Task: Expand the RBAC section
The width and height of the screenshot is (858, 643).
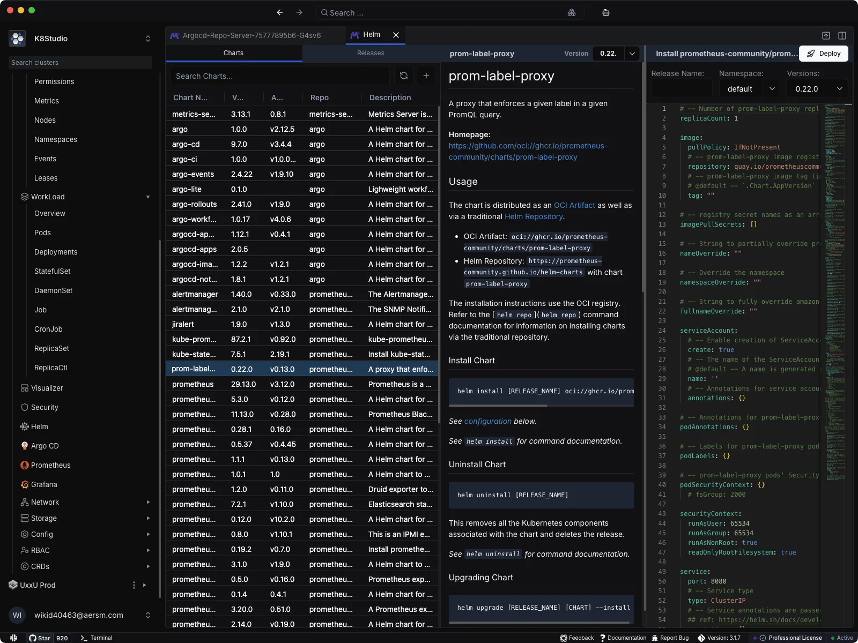Action: coord(148,550)
